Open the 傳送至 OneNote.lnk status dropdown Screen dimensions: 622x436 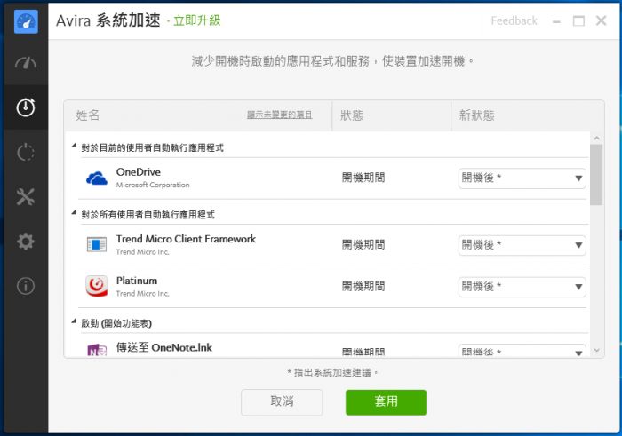click(x=522, y=351)
